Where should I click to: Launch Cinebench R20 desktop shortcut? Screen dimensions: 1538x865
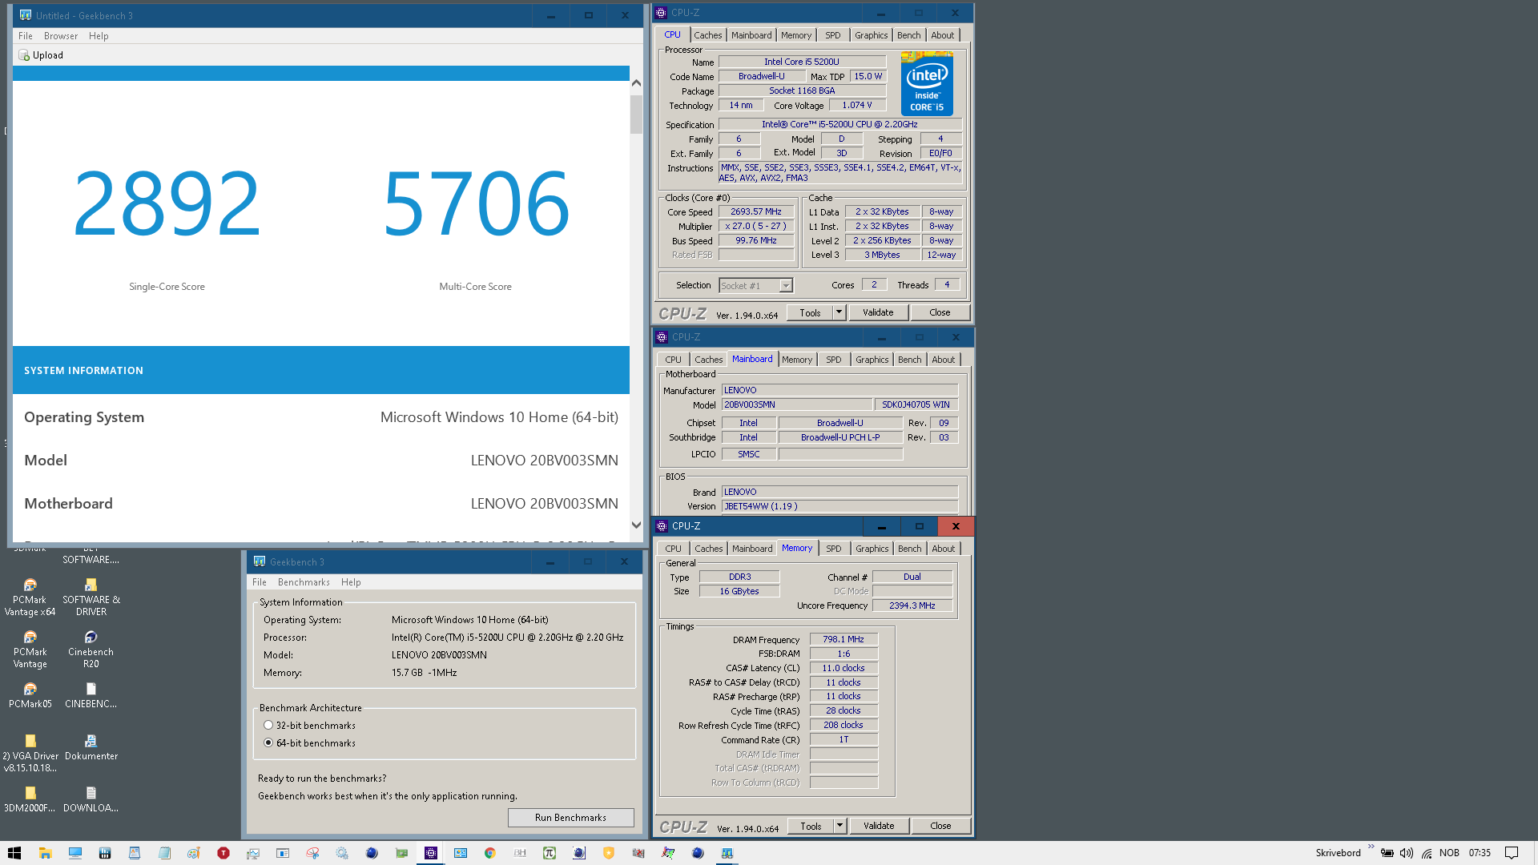pos(91,649)
